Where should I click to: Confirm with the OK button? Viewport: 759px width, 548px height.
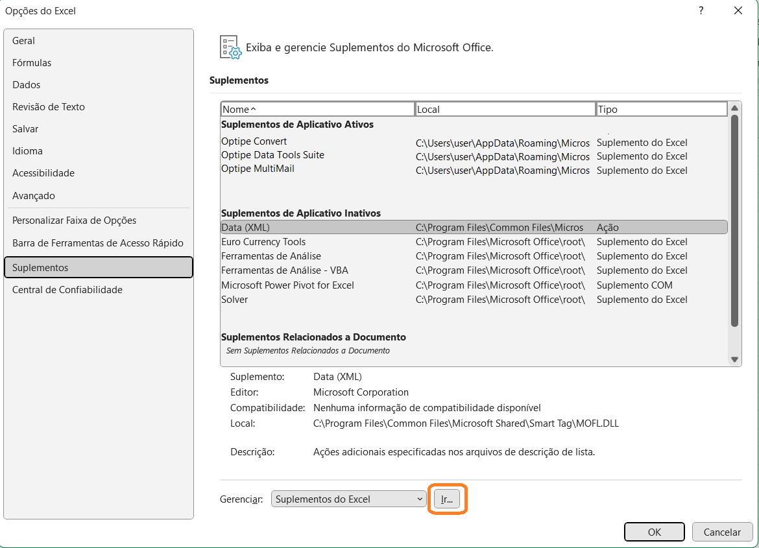coord(654,532)
